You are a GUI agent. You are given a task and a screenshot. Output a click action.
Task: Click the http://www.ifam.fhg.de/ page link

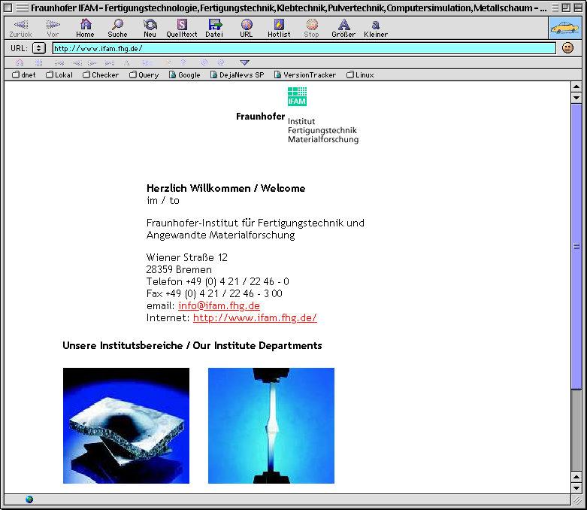(x=255, y=317)
